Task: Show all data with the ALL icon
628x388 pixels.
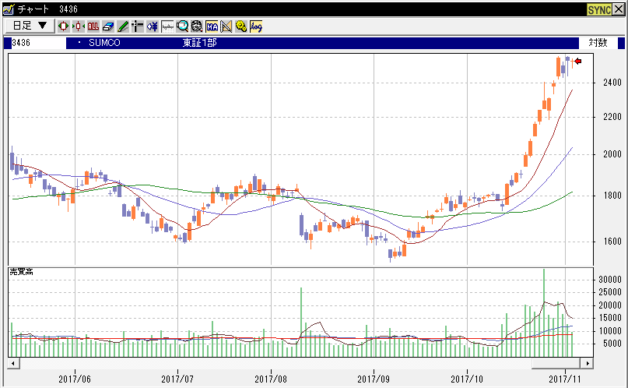Action: click(93, 26)
